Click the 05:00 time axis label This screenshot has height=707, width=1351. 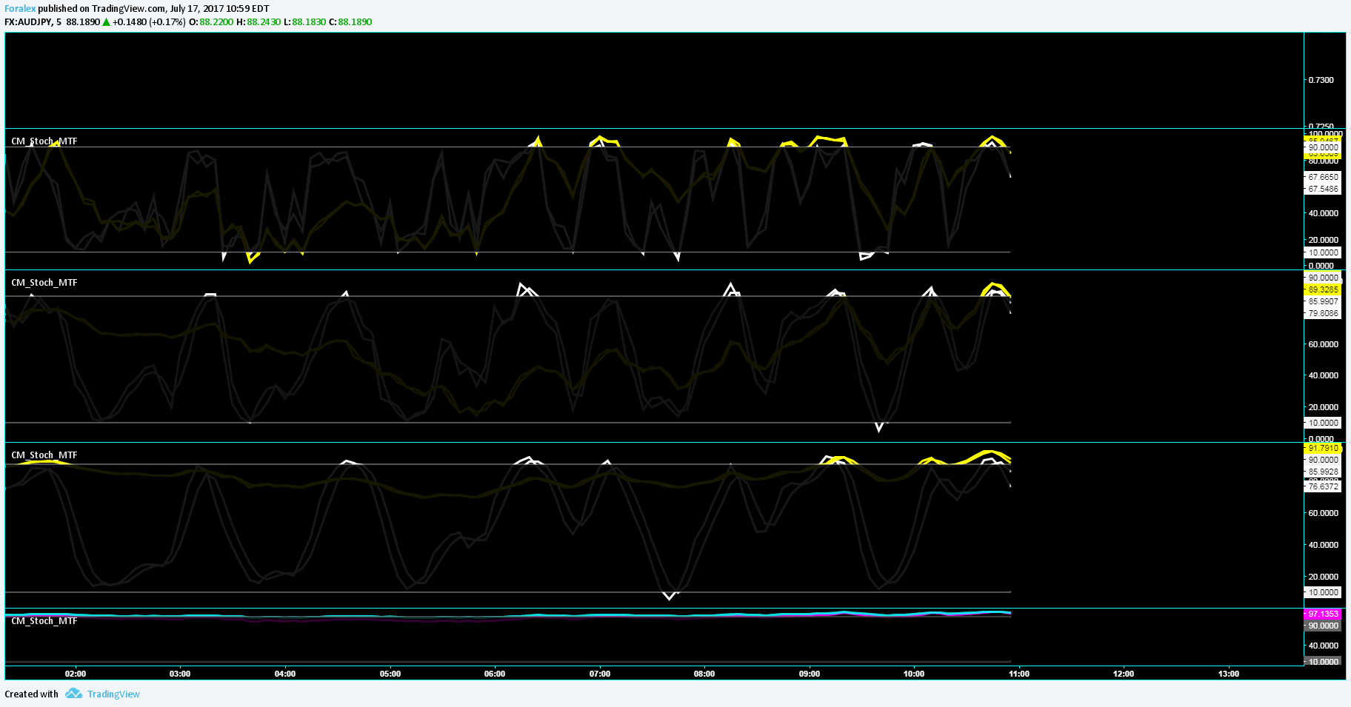pos(390,674)
